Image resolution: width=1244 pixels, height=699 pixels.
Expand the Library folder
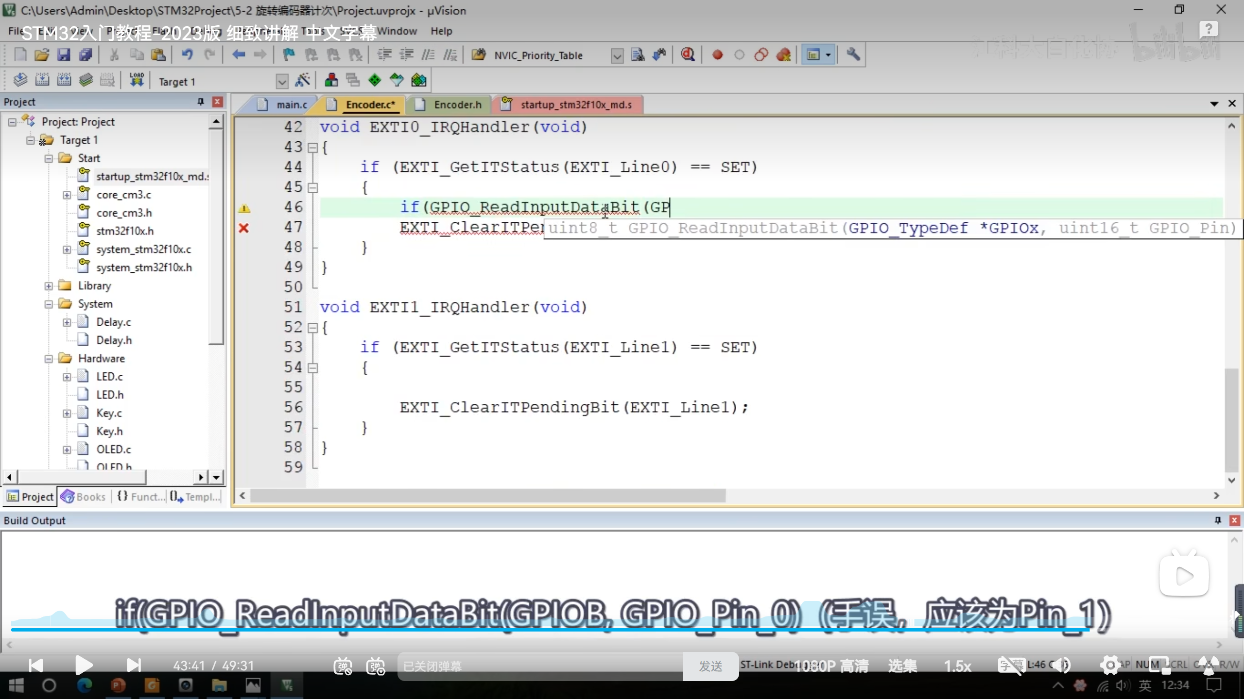49,286
